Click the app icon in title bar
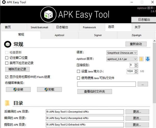Viewport: 156px width, 128px height. (x=3, y=3)
